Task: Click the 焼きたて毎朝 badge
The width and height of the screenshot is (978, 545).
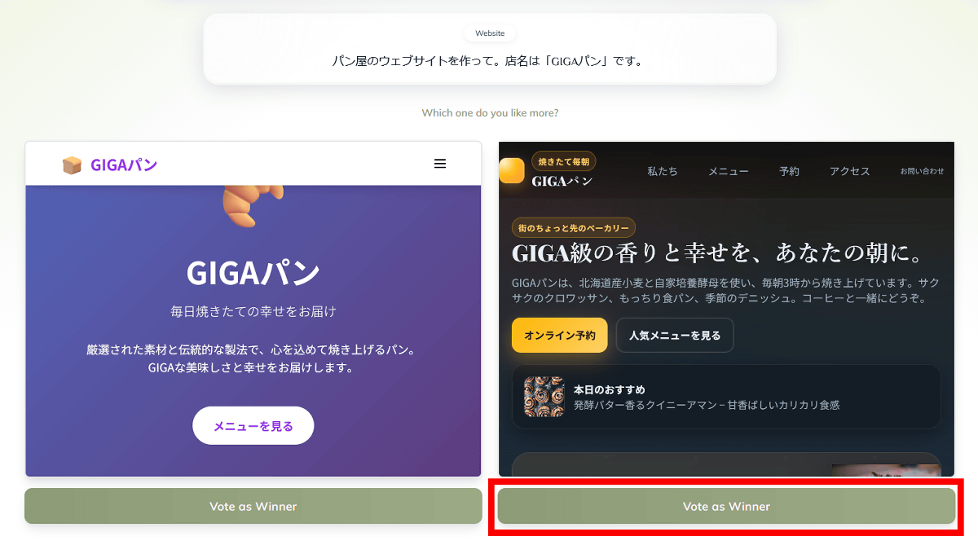Action: pyautogui.click(x=564, y=161)
